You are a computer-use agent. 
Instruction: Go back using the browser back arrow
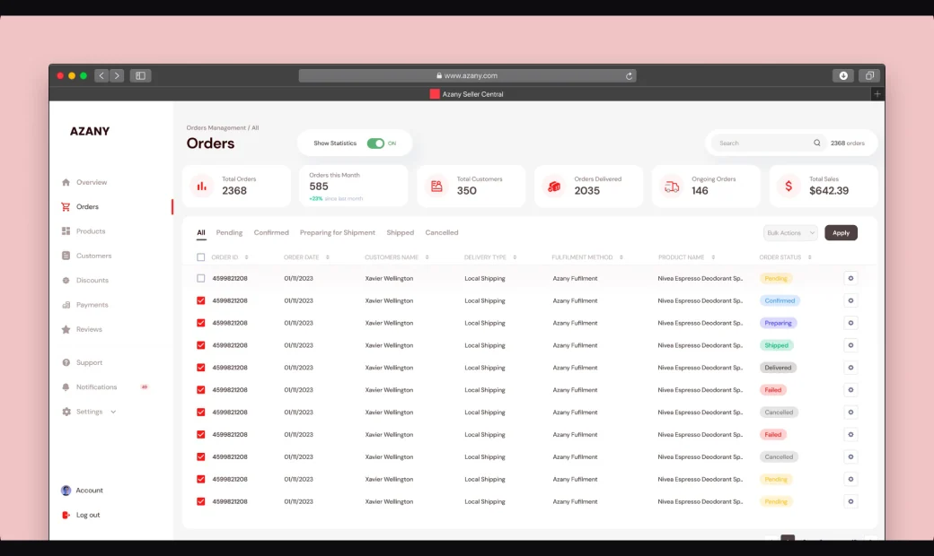(x=101, y=75)
